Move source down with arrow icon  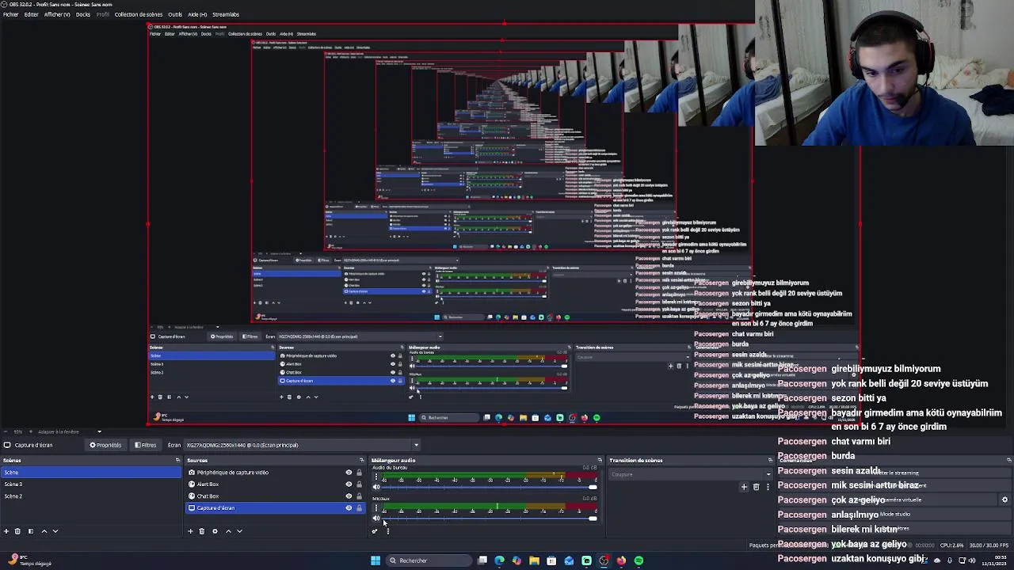239,531
